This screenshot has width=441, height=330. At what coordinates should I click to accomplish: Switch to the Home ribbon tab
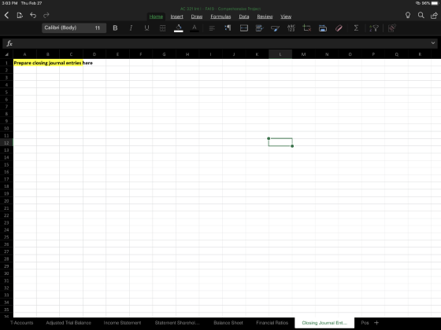point(156,16)
